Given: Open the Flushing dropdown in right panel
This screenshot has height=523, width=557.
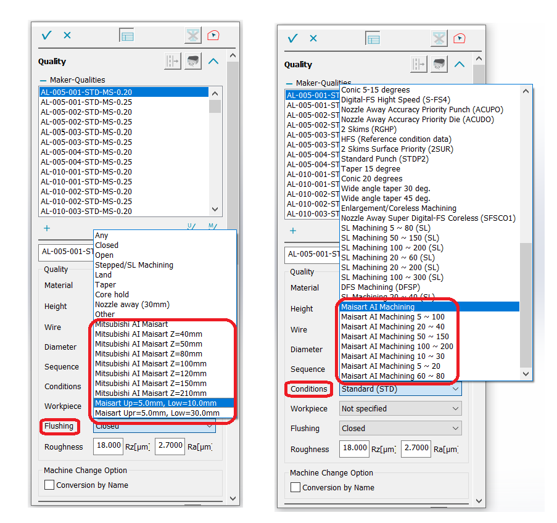Looking at the screenshot, I should 400,429.
